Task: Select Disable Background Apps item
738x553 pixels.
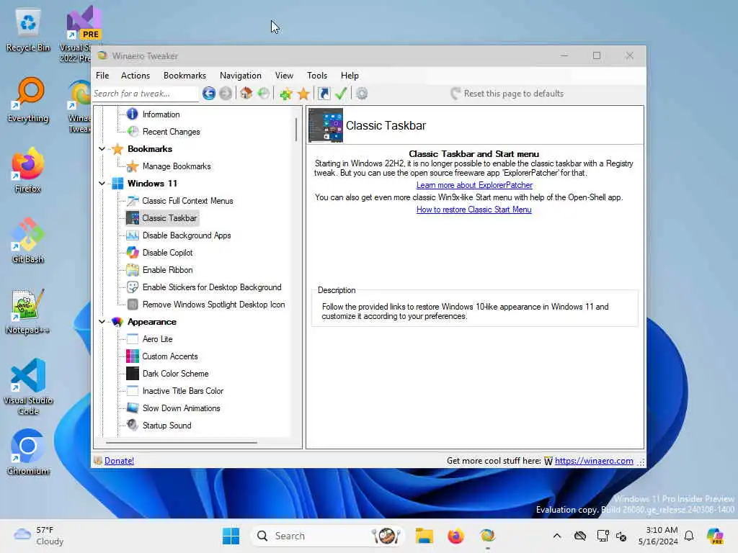Action: click(x=187, y=235)
